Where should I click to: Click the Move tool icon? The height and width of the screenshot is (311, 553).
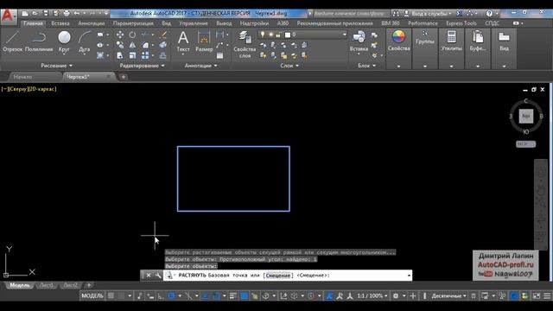(120, 35)
